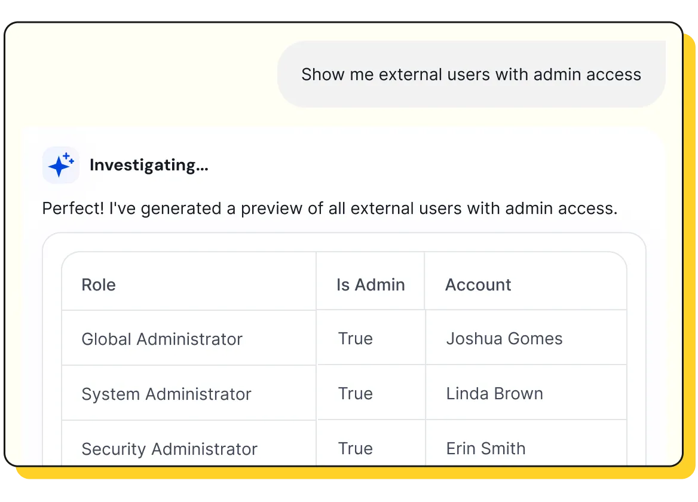
Task: Click the Security Administrator cell
Action: tap(169, 449)
